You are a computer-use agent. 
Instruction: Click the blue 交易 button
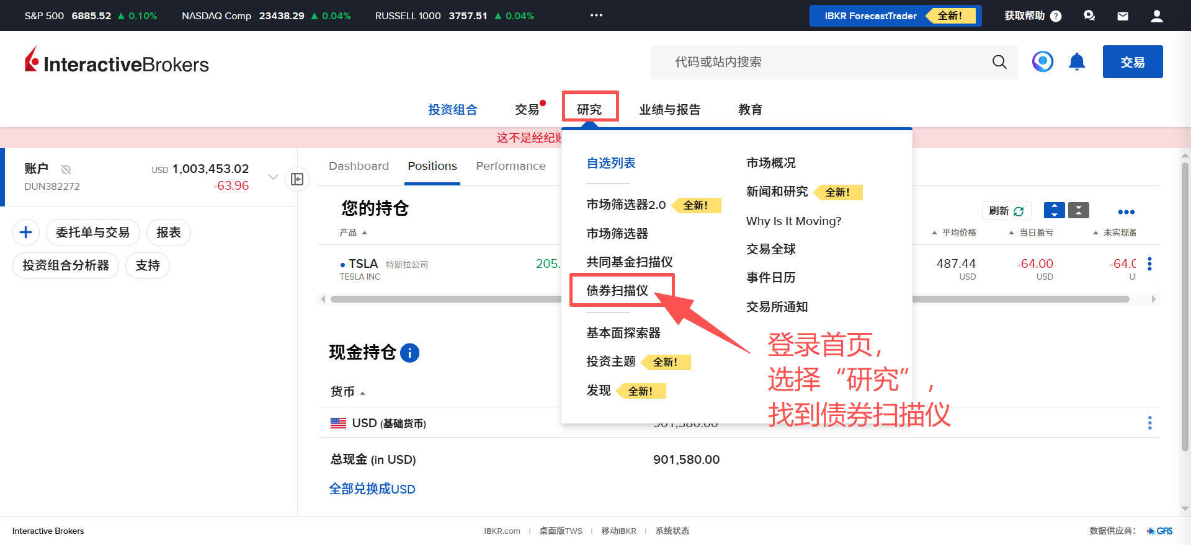click(1132, 62)
